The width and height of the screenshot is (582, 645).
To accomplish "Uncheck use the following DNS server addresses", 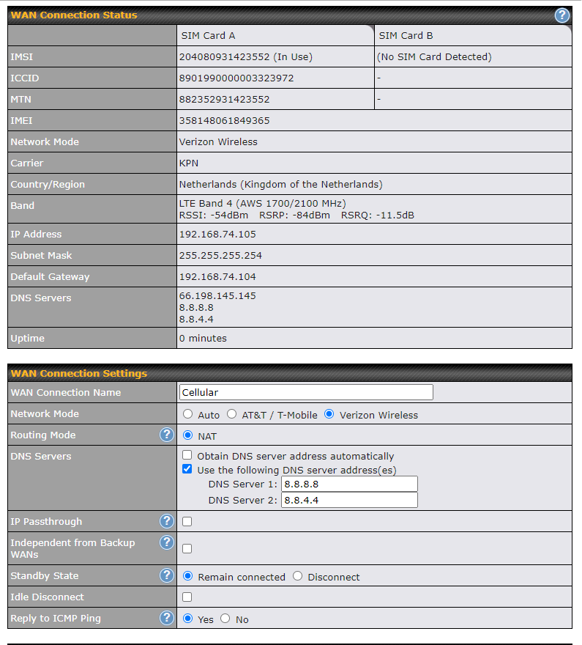I will [x=187, y=469].
